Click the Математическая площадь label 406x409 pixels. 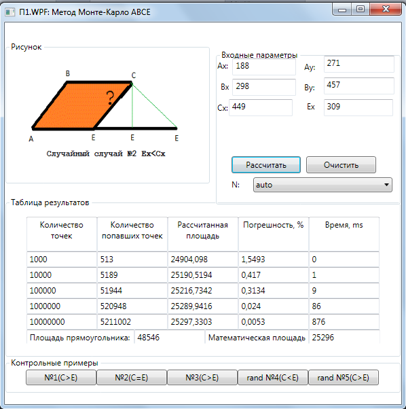pyautogui.click(x=257, y=338)
